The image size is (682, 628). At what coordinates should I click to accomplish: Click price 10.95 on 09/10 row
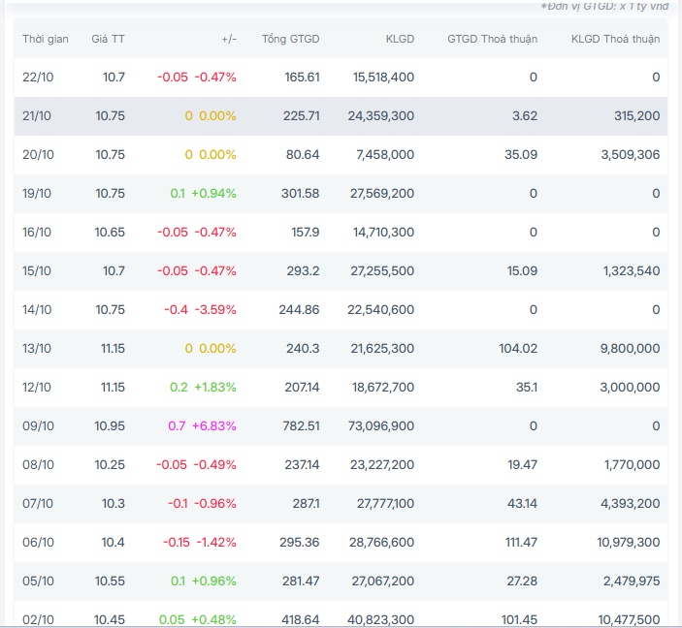pos(110,425)
